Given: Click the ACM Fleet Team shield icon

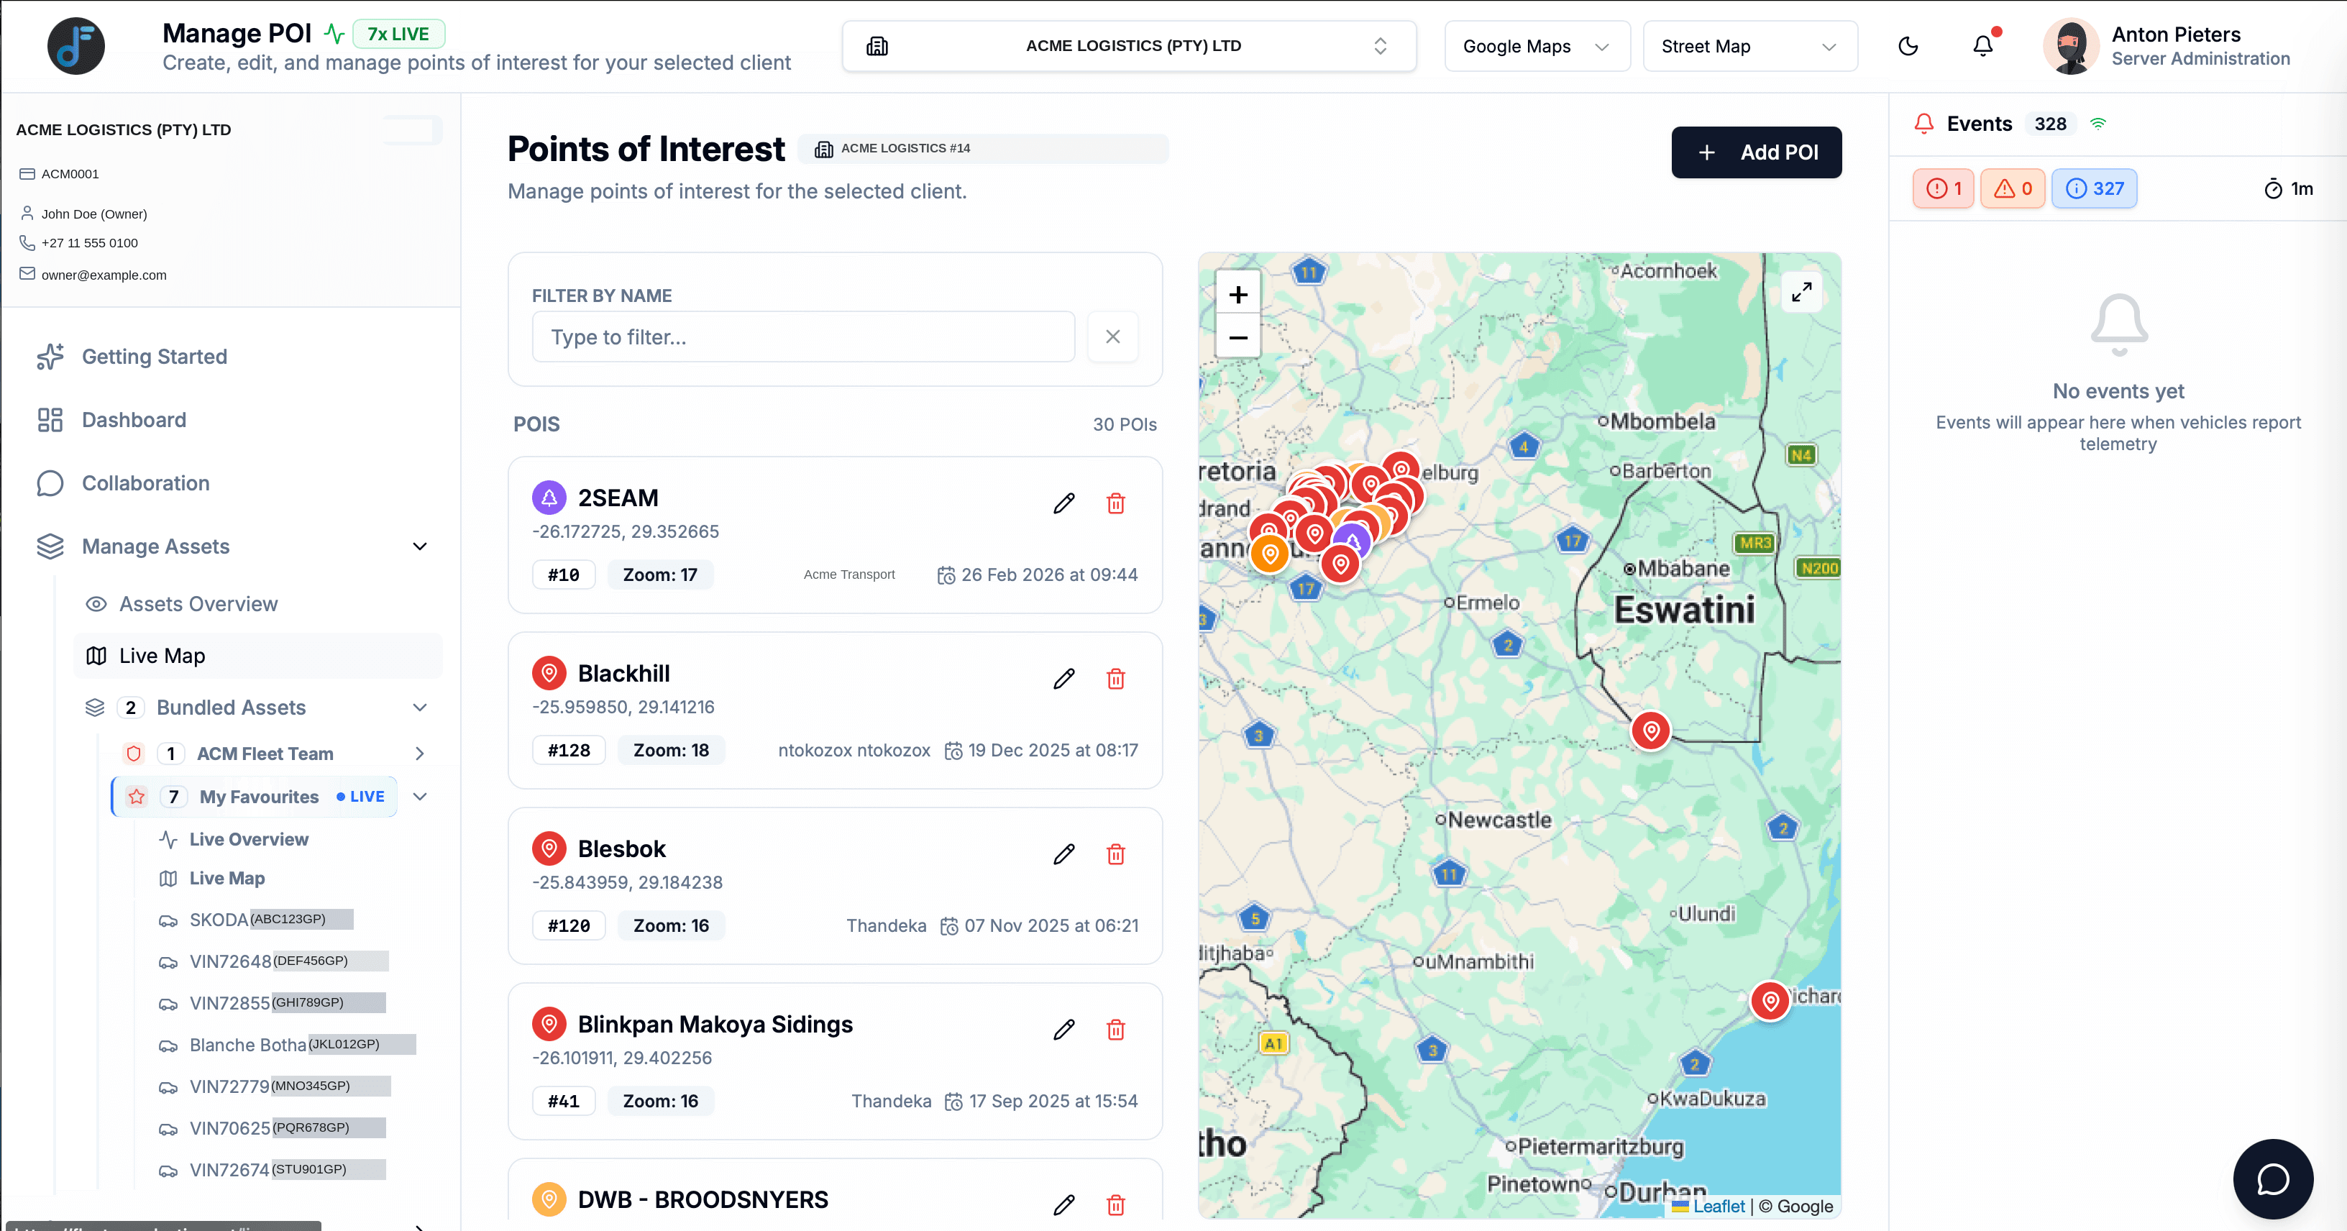Looking at the screenshot, I should click(133, 754).
